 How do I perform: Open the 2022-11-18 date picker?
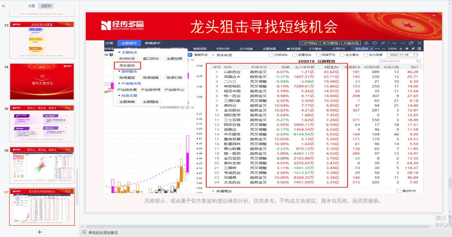(402, 55)
